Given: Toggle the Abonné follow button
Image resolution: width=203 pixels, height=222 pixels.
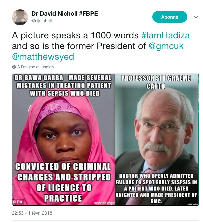Looking at the screenshot, I should 170,17.
